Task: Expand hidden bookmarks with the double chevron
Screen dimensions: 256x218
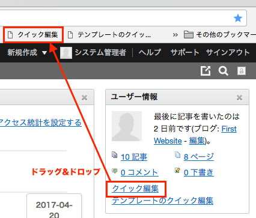Action: tap(175, 35)
